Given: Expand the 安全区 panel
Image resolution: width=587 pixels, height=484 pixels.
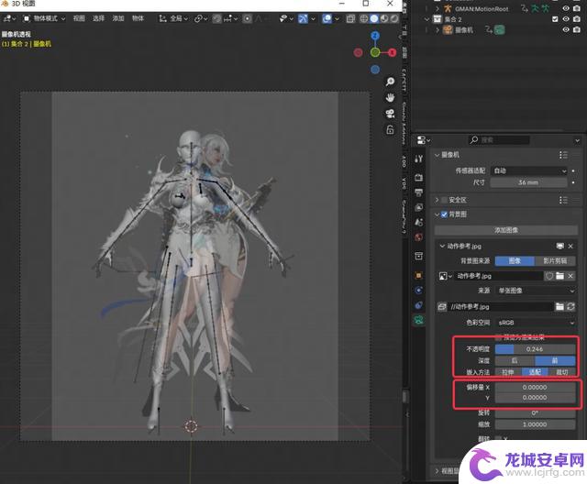Looking at the screenshot, I should pyautogui.click(x=437, y=200).
